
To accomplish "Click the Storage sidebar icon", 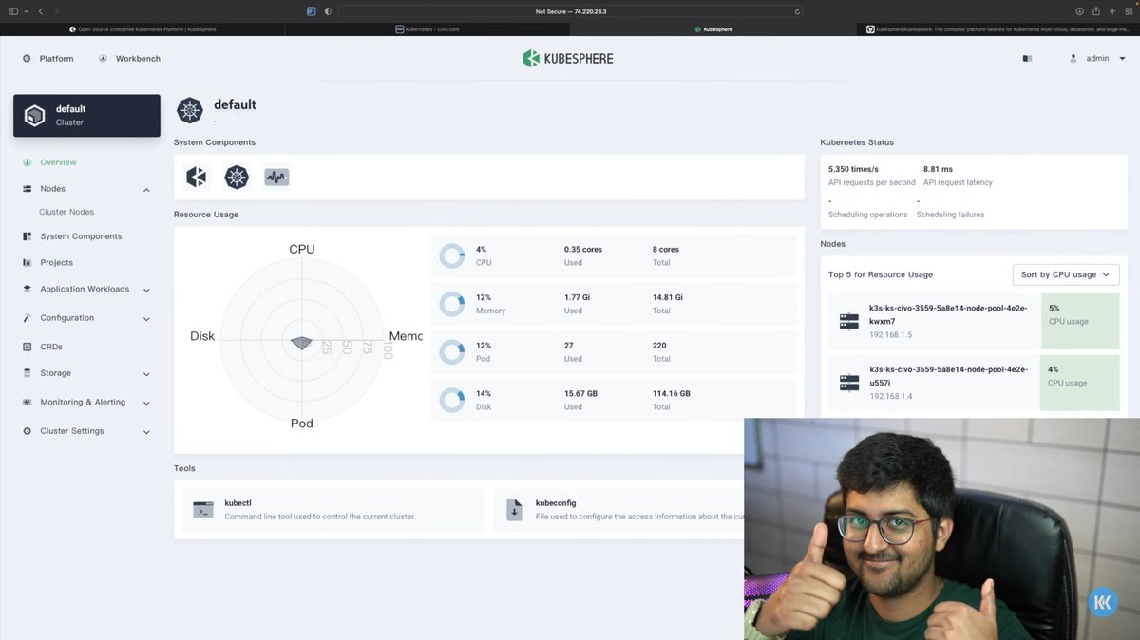I will click(x=28, y=373).
